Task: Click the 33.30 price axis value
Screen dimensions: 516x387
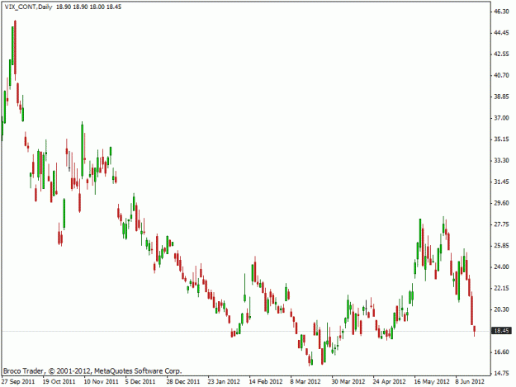Action: tap(501, 160)
